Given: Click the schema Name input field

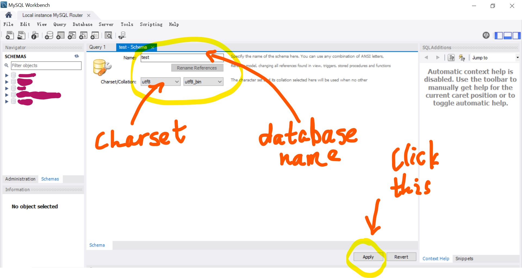Looking at the screenshot, I should pos(182,57).
